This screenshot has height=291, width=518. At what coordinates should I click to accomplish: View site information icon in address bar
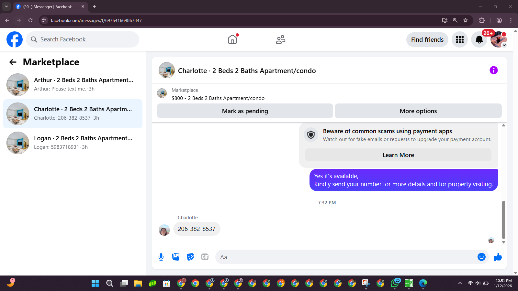tap(44, 20)
